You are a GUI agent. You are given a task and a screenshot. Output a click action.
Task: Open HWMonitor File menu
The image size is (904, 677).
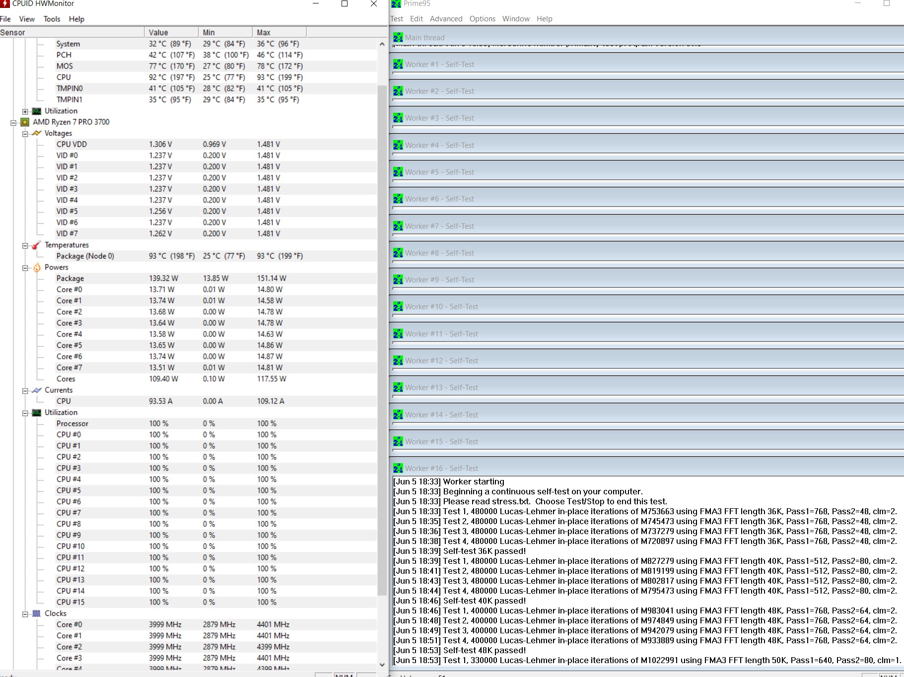click(5, 19)
